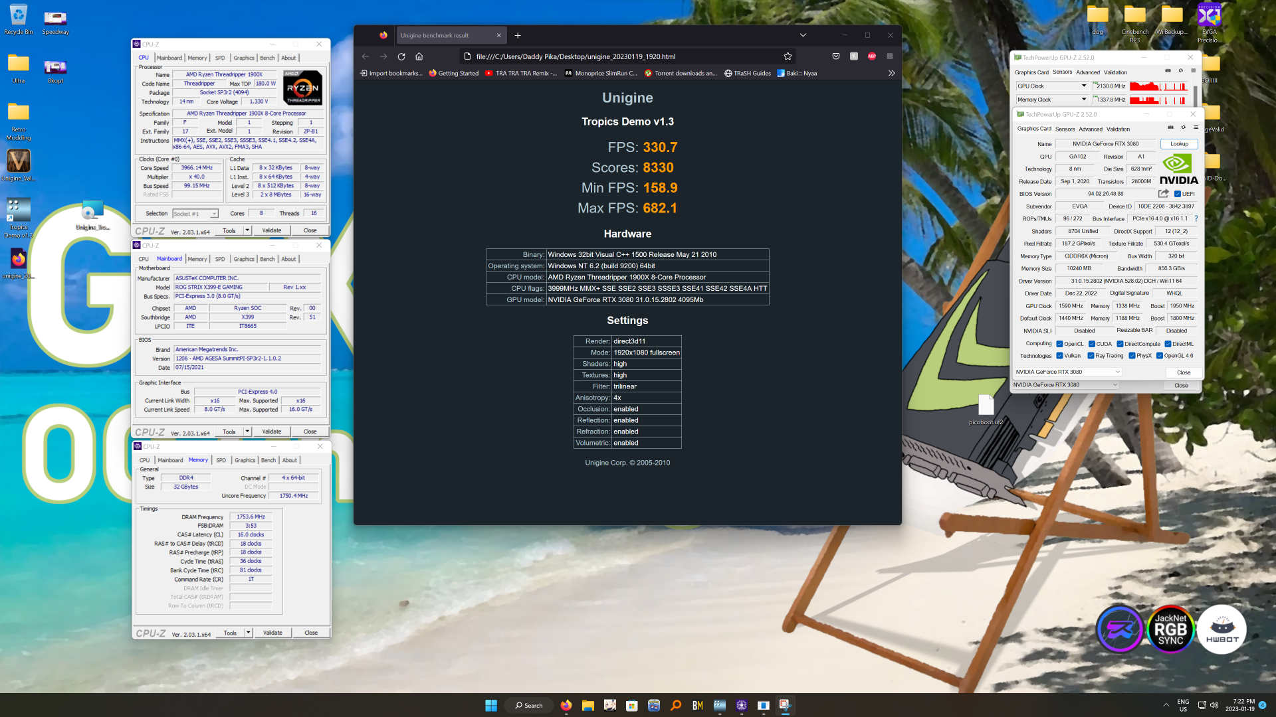Viewport: 1276px width, 717px height.
Task: Open Tropics Demo v1.3 desktop shortcut
Action: pyautogui.click(x=19, y=218)
